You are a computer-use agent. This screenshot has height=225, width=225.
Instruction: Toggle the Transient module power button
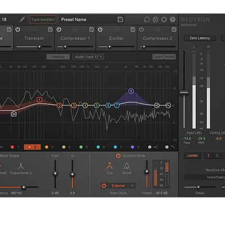click(17, 29)
